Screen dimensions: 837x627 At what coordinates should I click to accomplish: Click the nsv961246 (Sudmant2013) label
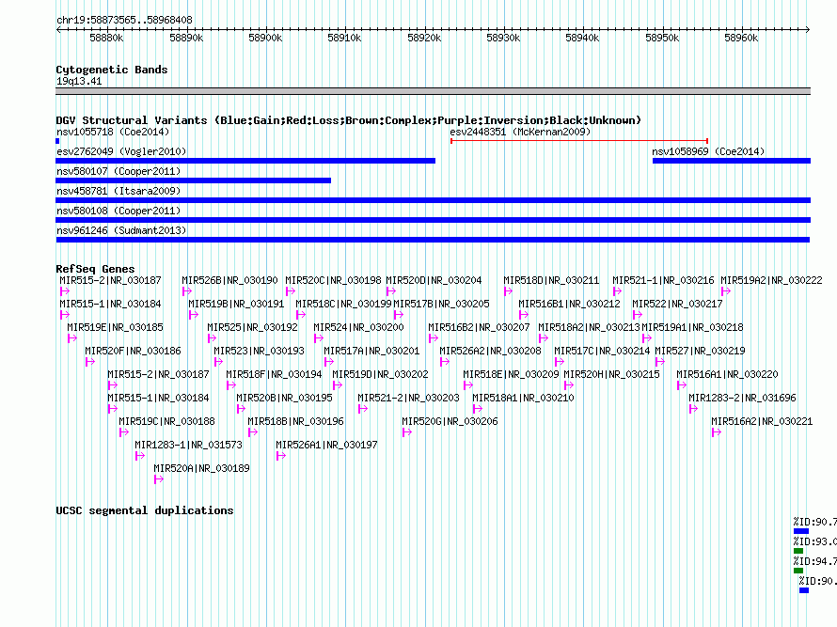pos(121,230)
